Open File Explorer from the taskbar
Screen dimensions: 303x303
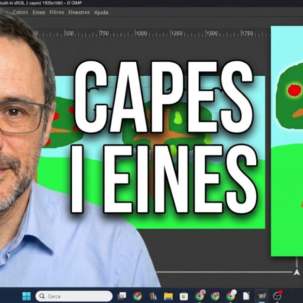click(x=168, y=296)
